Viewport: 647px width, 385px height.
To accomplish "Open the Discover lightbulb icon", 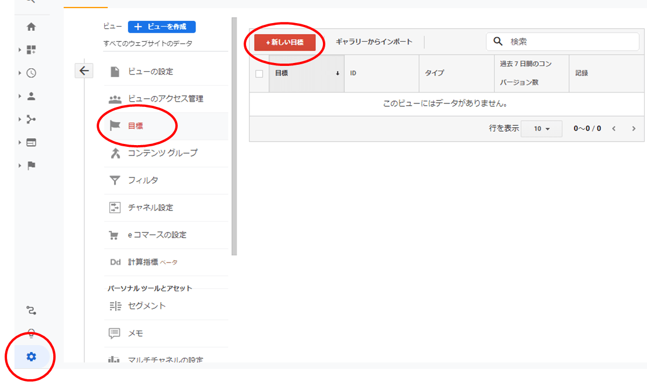I will (31, 334).
